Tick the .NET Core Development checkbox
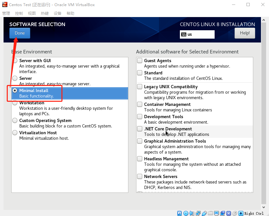This screenshot has height=216, width=269. tap(140, 129)
